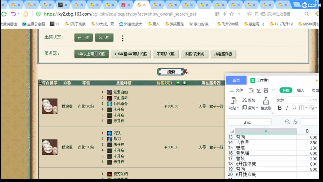Select 公示期 sale status filter
The height and width of the screenshot is (182, 323).
click(x=104, y=37)
